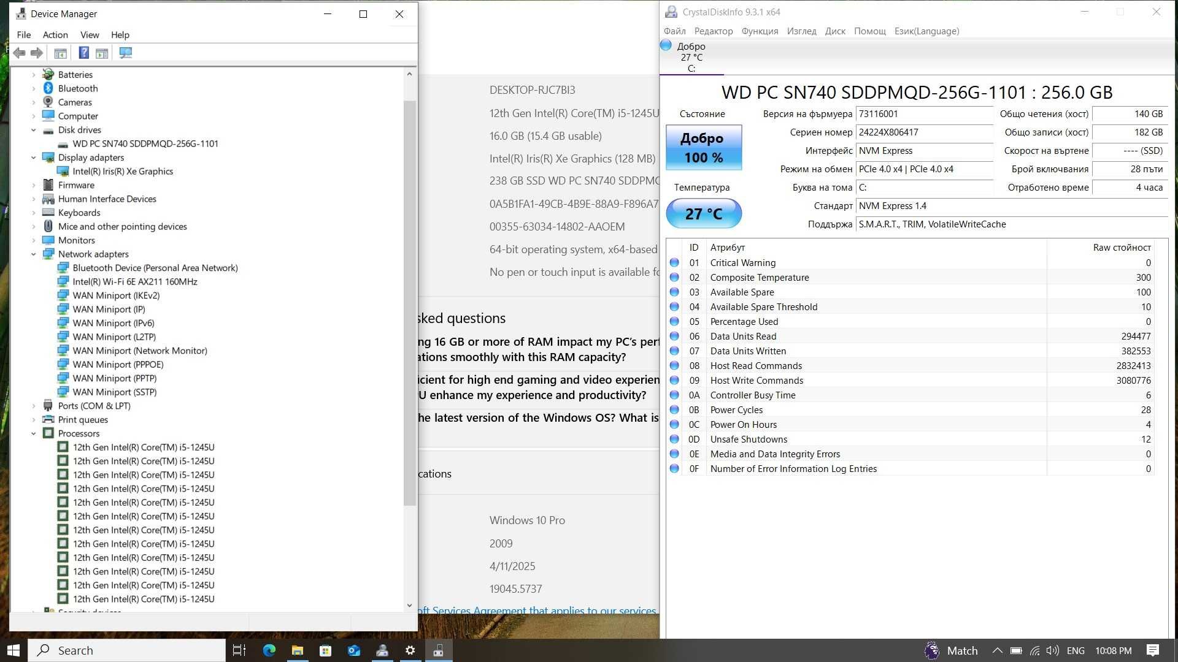Click the status dot for Power On Hours row
This screenshot has height=662, width=1178.
pos(674,424)
